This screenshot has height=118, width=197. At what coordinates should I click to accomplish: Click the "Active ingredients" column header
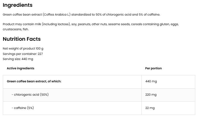click(x=20, y=68)
